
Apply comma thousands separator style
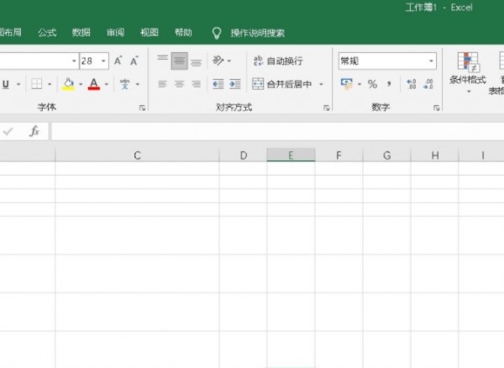click(x=389, y=84)
